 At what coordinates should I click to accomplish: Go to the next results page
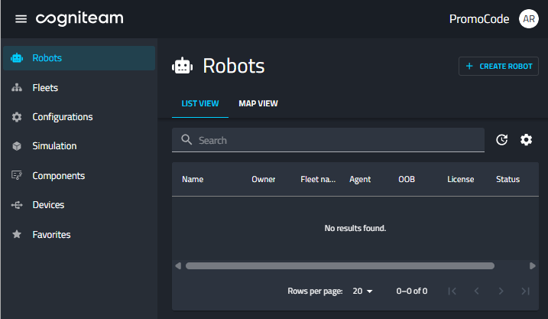click(x=501, y=291)
